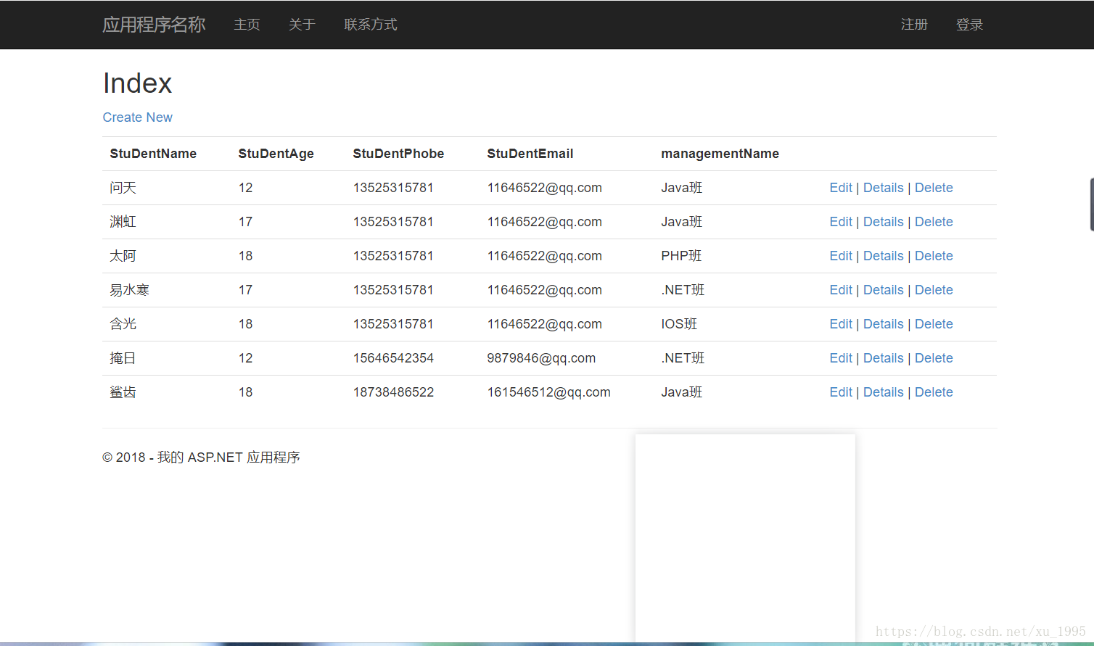
Task: Click the StuDentEmail column header
Action: coord(530,154)
